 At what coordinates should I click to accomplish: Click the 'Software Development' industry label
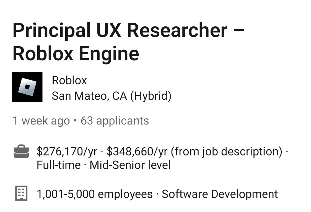(220, 194)
